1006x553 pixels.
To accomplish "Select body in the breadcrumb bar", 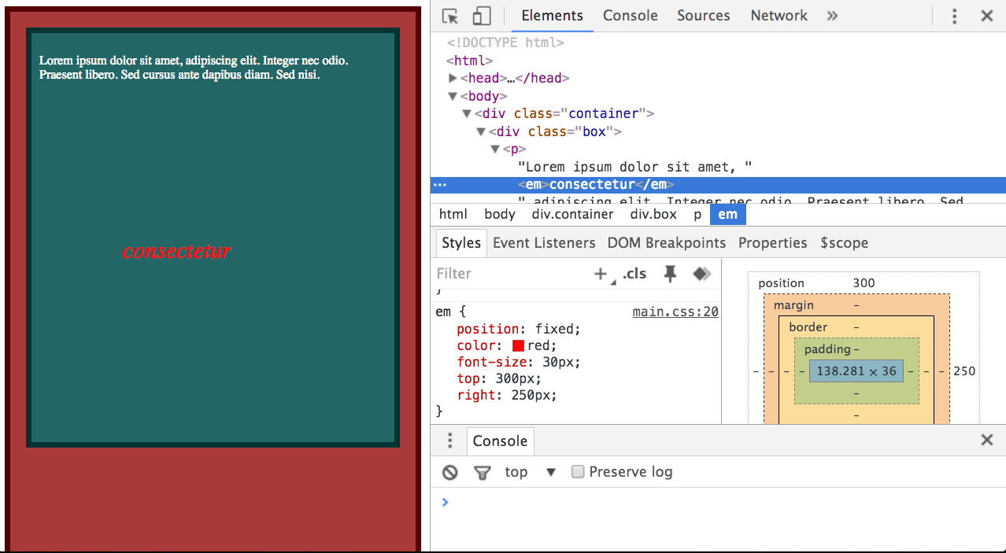I will pyautogui.click(x=500, y=214).
